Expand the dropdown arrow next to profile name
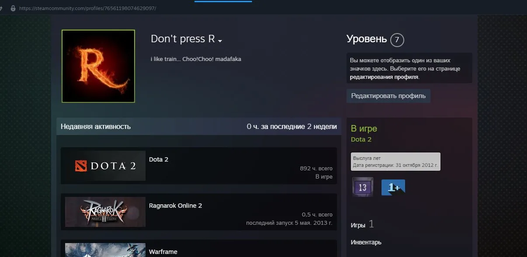Screen dimensions: 527x257 click(220, 41)
